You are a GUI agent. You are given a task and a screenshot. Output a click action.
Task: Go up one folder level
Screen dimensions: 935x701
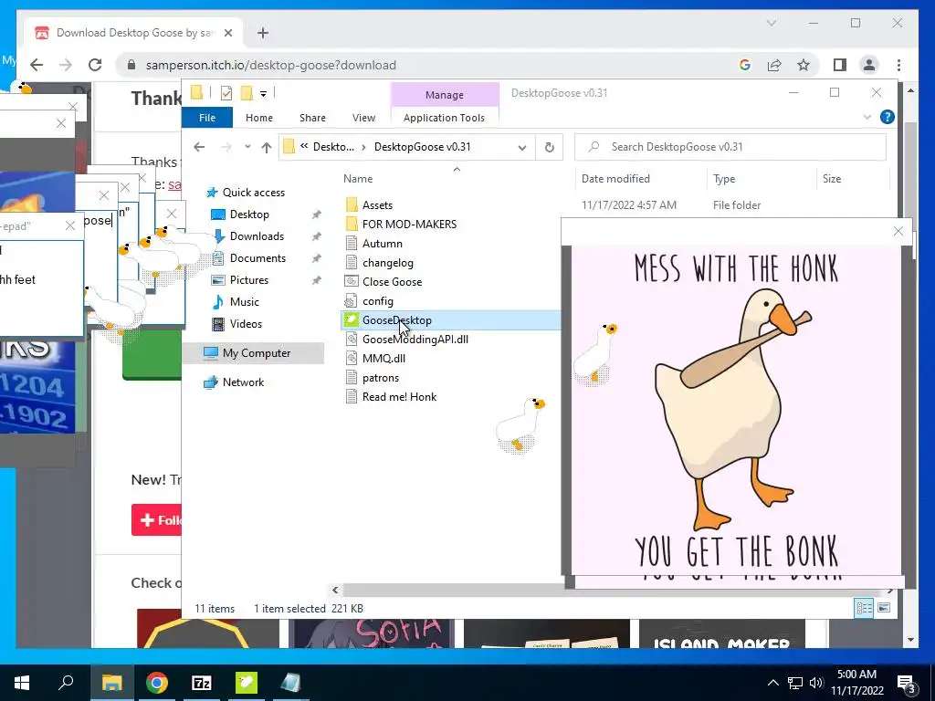tap(266, 147)
